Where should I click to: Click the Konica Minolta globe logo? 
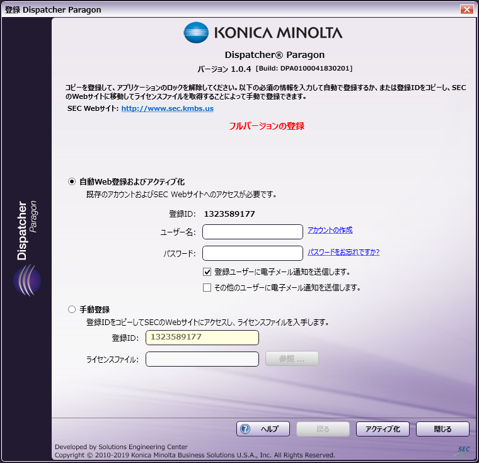pyautogui.click(x=196, y=32)
